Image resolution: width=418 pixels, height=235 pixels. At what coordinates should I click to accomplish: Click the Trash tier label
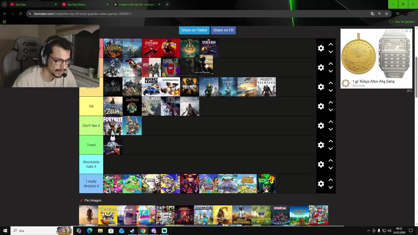coord(91,145)
